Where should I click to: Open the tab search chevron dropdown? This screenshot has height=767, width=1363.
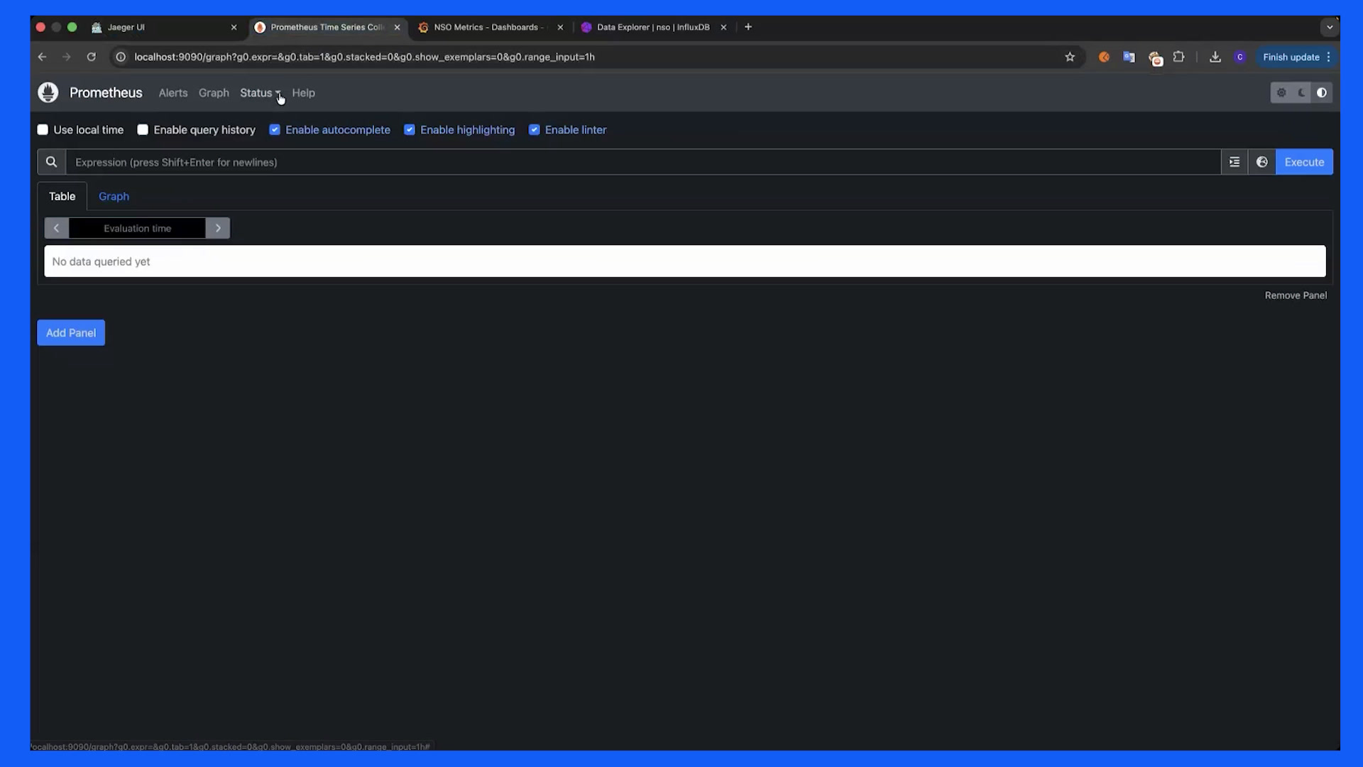coord(1330,27)
